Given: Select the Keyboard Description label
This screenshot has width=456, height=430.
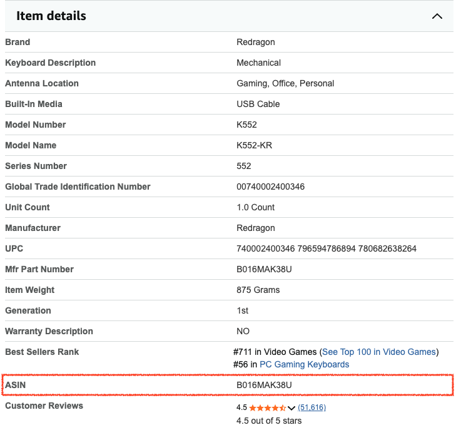Looking at the screenshot, I should pyautogui.click(x=50, y=63).
